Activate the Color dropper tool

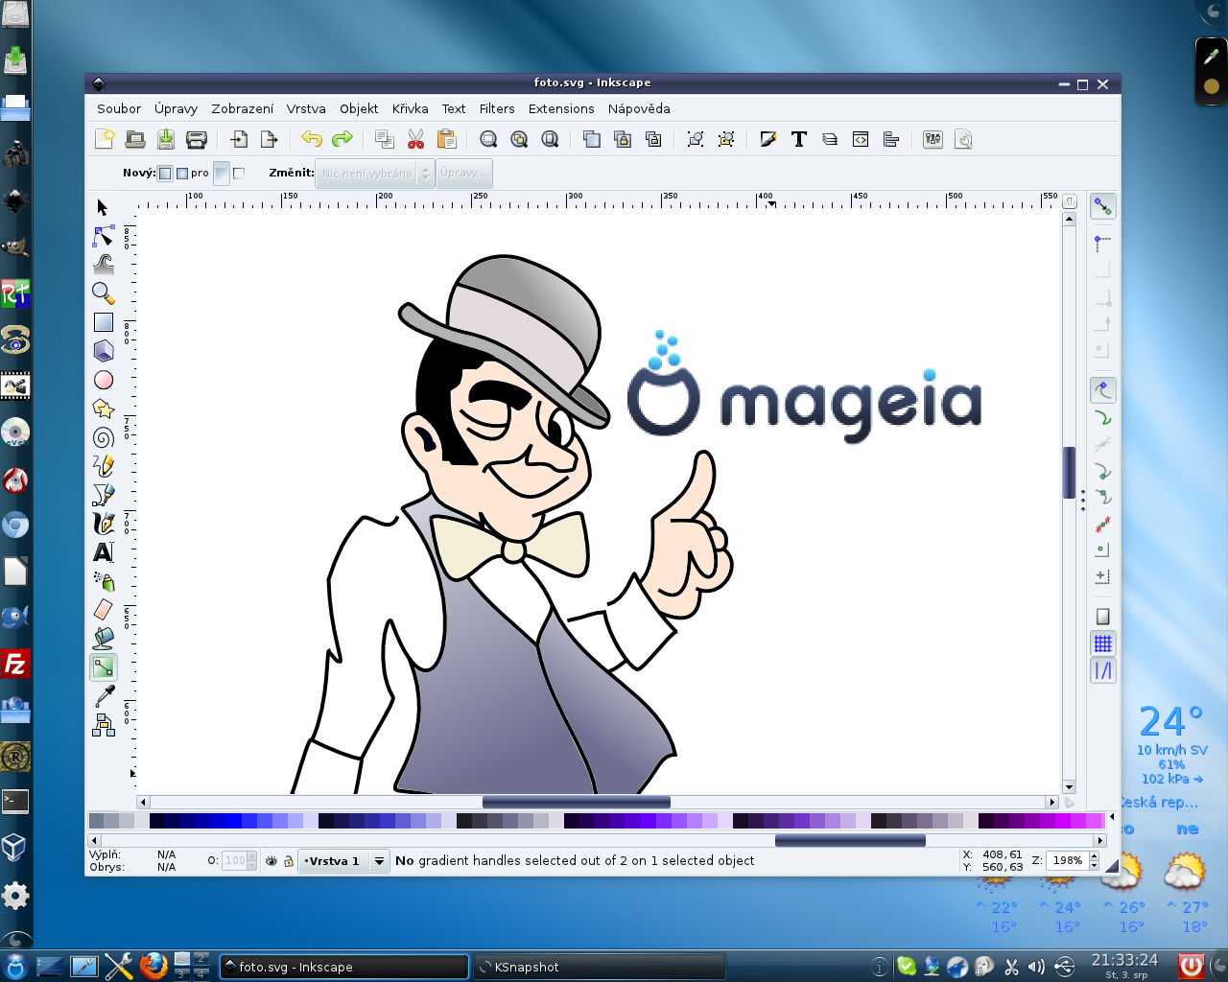tap(104, 696)
